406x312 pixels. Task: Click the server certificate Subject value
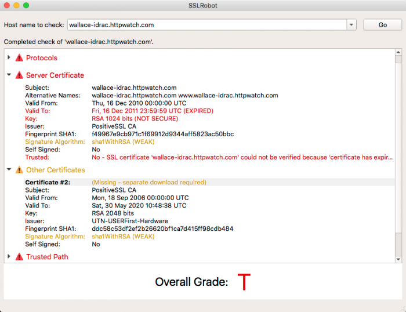click(134, 88)
